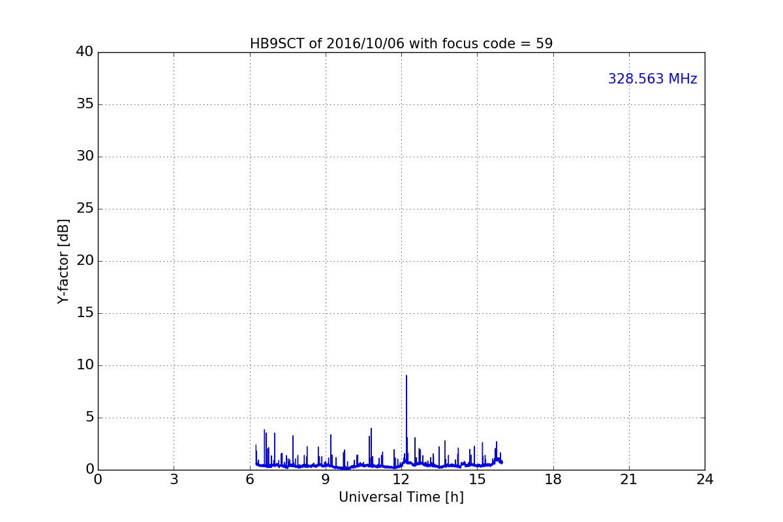Select the "328.563 MHz" frequency label
This screenshot has width=783, height=522.
(652, 79)
